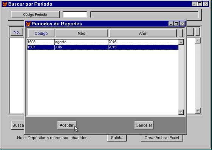Minimize the Periodos de Reportes window
This screenshot has height=150, width=212.
[171, 24]
